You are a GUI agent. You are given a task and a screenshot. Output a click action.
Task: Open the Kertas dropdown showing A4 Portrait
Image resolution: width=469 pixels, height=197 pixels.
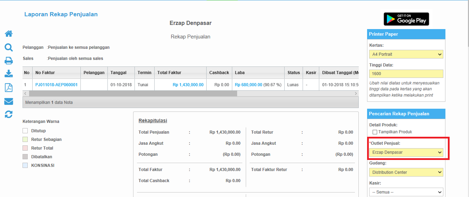click(406, 54)
